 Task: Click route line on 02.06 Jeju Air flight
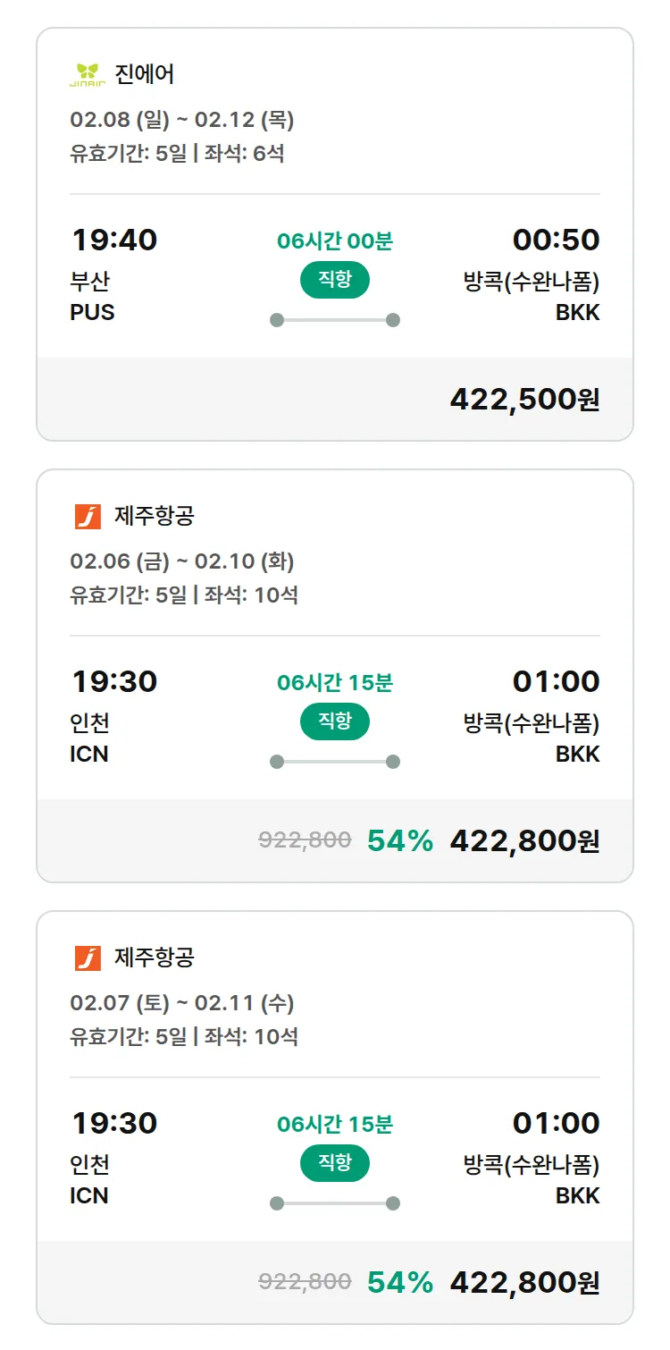335,762
